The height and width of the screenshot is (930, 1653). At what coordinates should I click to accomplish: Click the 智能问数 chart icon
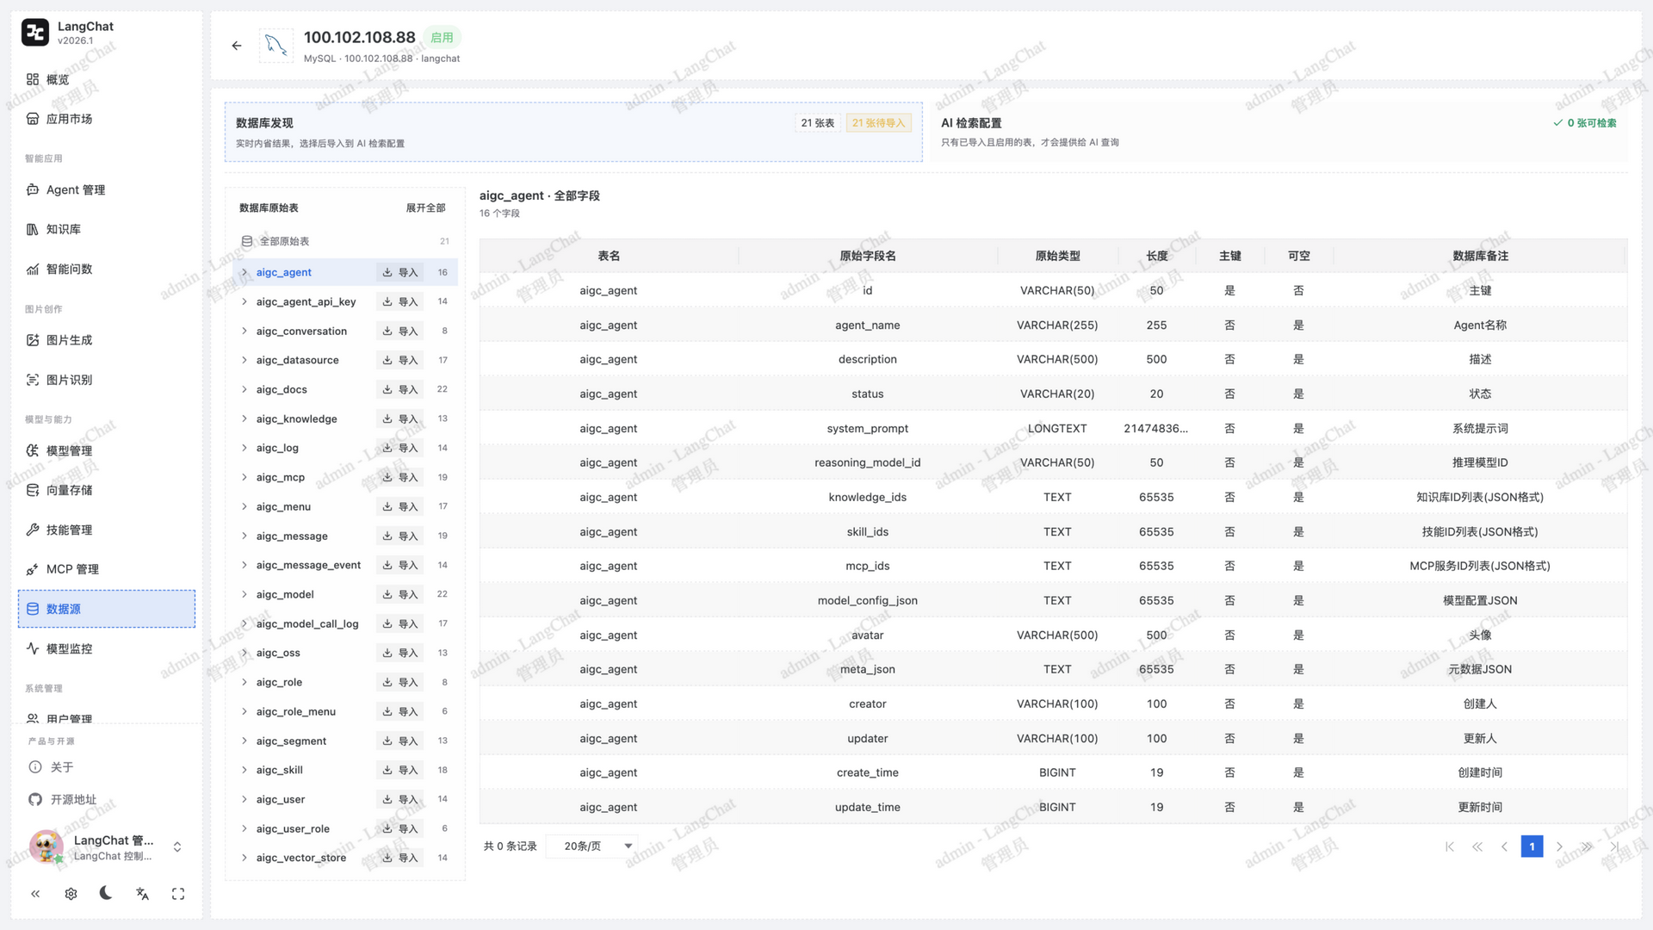[33, 270]
